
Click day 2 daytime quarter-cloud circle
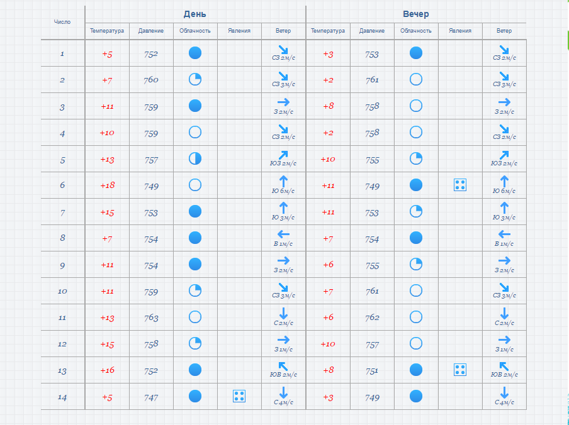(195, 79)
